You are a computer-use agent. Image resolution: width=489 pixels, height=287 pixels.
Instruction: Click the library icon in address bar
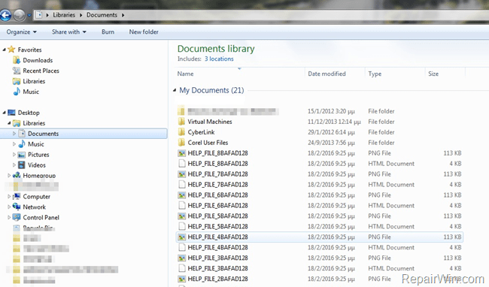click(39, 14)
